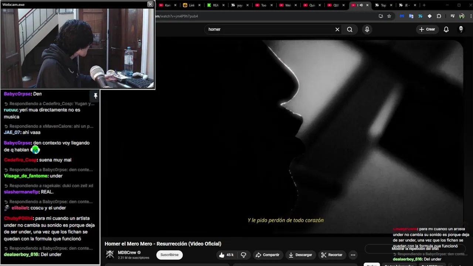Viewport: 473px width, 266px height.
Task: Open the MDBCrew channel name link
Action: 127,253
